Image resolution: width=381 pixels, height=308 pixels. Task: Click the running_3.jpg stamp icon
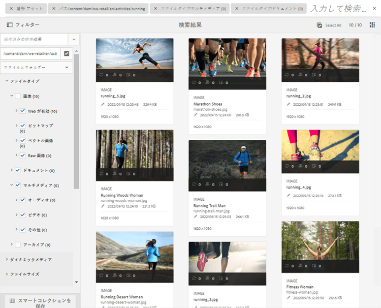[x=207, y=278]
